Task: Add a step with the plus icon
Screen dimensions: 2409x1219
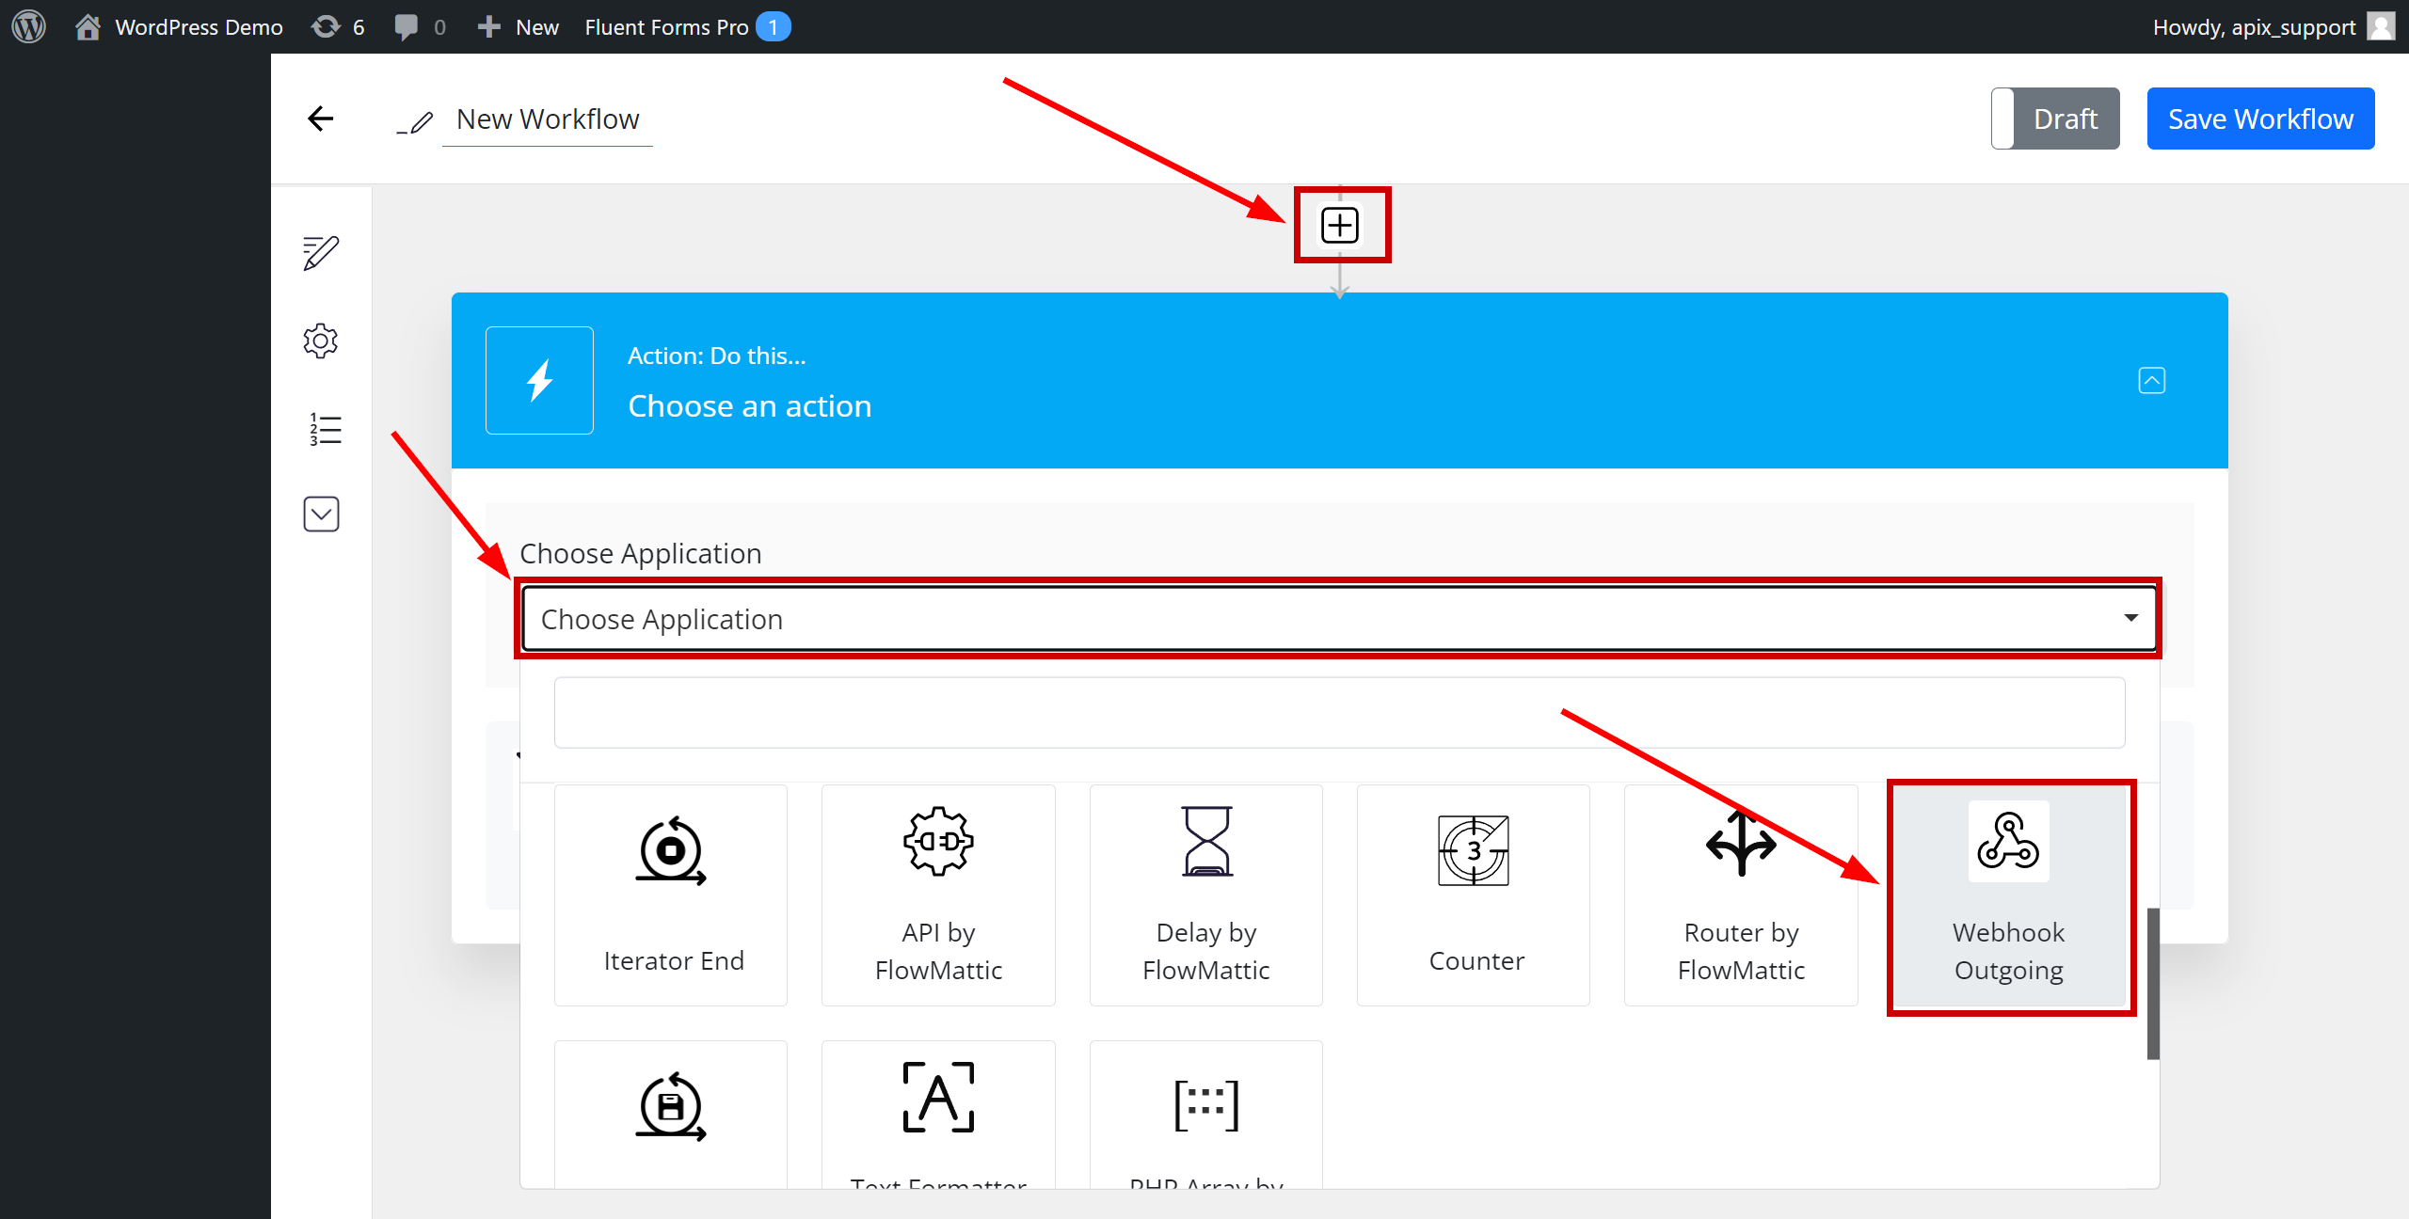Action: (1340, 225)
